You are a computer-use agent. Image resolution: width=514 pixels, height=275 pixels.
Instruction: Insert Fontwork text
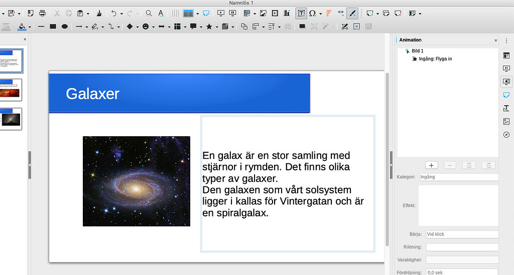coord(329,14)
